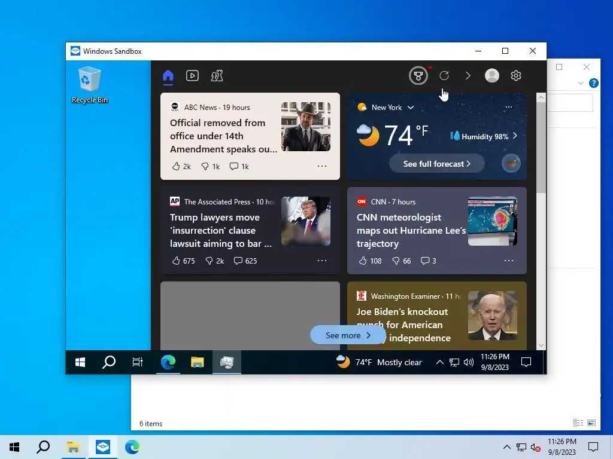Dislike the Associated Press story
The height and width of the screenshot is (459, 613).
[215, 261]
